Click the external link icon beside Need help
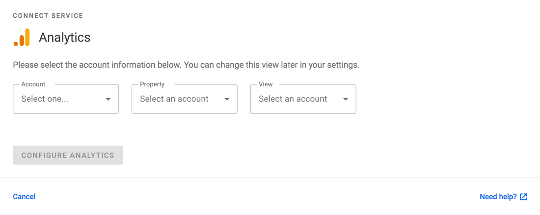 (x=523, y=197)
